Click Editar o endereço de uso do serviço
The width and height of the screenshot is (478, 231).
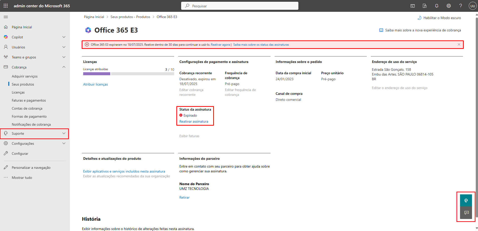(400, 88)
